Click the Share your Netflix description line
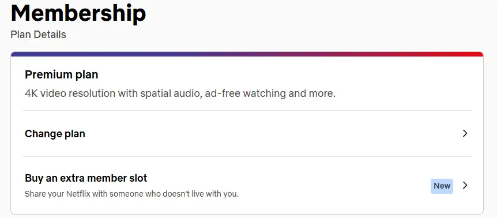The image size is (497, 218). (131, 194)
